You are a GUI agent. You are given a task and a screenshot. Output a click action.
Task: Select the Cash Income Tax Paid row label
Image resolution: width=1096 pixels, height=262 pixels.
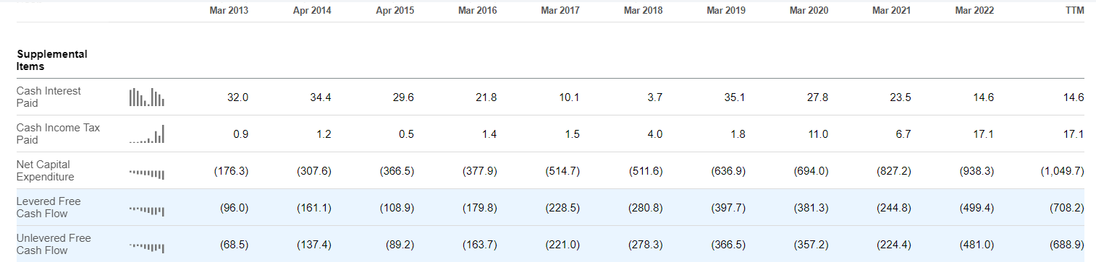click(58, 134)
